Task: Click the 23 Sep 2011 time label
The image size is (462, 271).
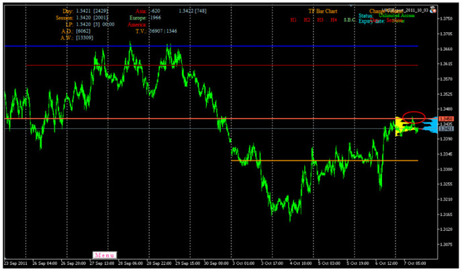Action: coord(17,263)
